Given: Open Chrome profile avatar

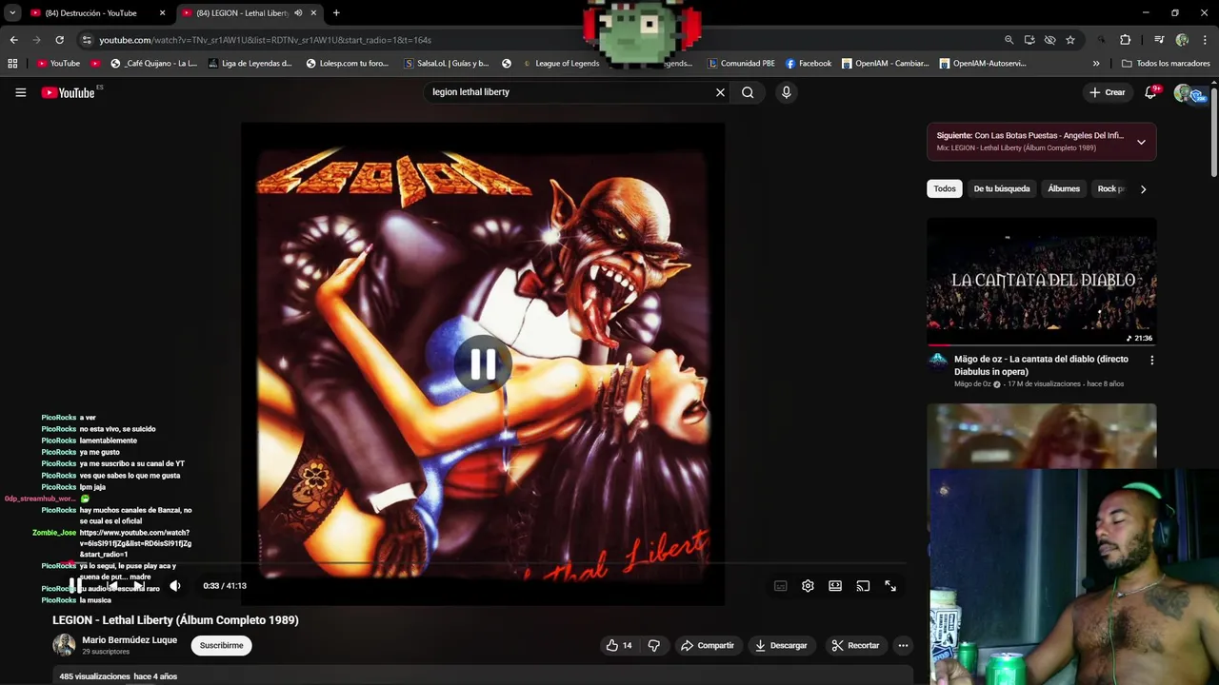Looking at the screenshot, I should pyautogui.click(x=1182, y=40).
